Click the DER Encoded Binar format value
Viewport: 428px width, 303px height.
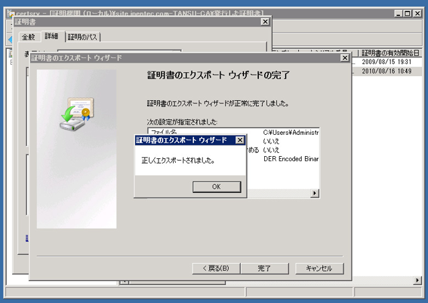pos(291,159)
